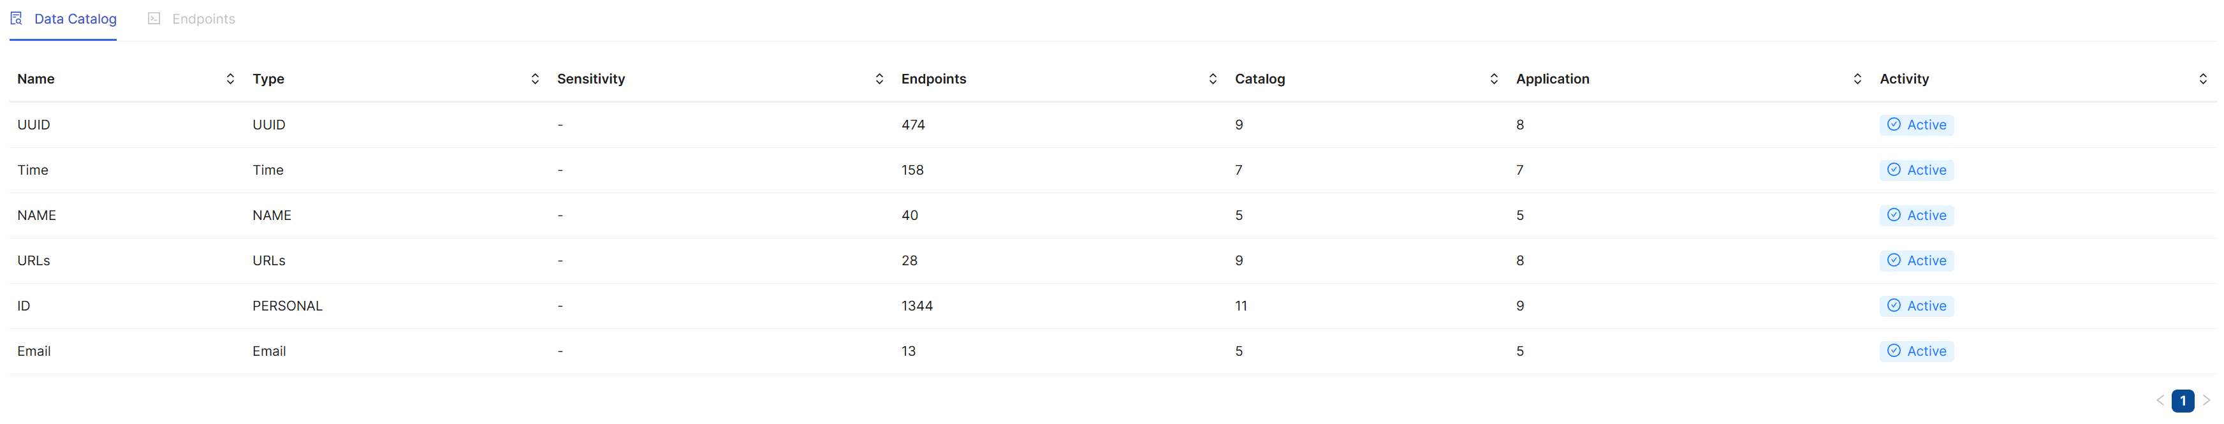Image resolution: width=2224 pixels, height=424 pixels.
Task: Sort table by Name column arrows
Action: pyautogui.click(x=230, y=78)
